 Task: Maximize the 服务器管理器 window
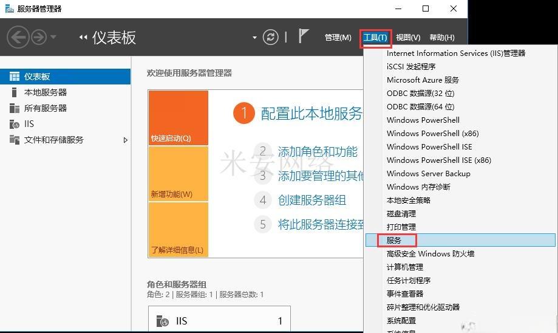tap(426, 9)
